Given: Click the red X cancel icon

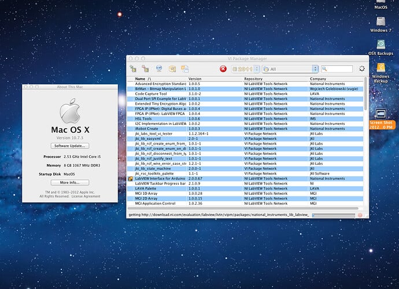Looking at the screenshot, I should pyautogui.click(x=223, y=69).
